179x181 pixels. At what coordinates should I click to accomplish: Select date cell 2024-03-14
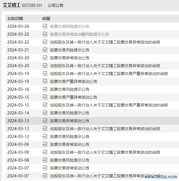pos(18,113)
